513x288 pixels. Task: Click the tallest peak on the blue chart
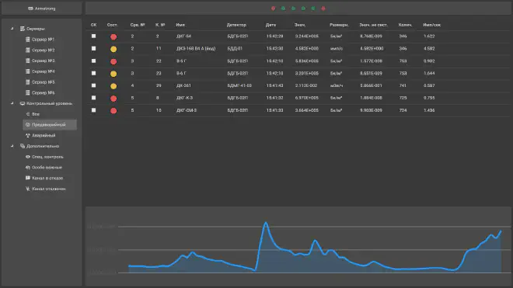(x=266, y=224)
